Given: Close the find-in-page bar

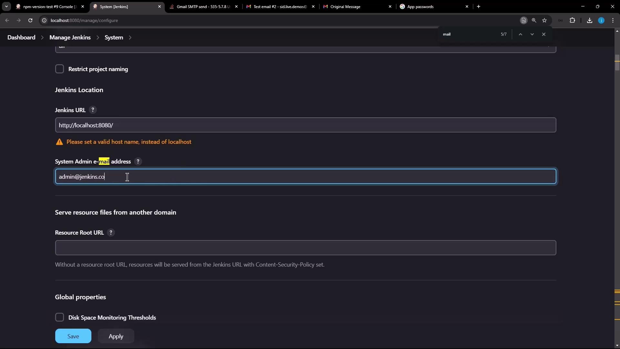Looking at the screenshot, I should 544,34.
